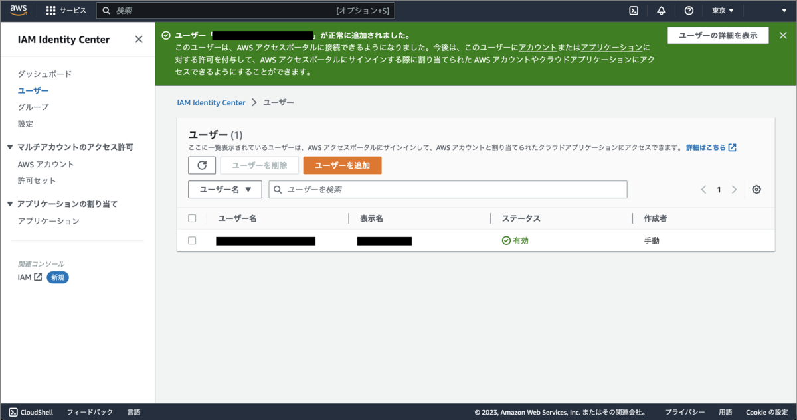This screenshot has height=420, width=797.
Task: Open CloudShell from the top bar icon
Action: 634,11
